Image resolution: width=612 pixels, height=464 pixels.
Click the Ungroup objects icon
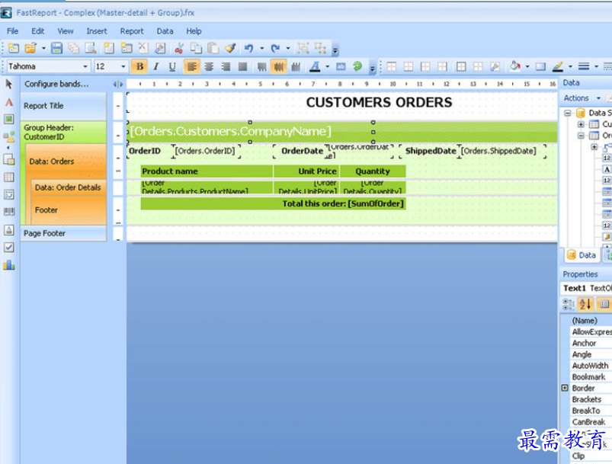pos(320,49)
